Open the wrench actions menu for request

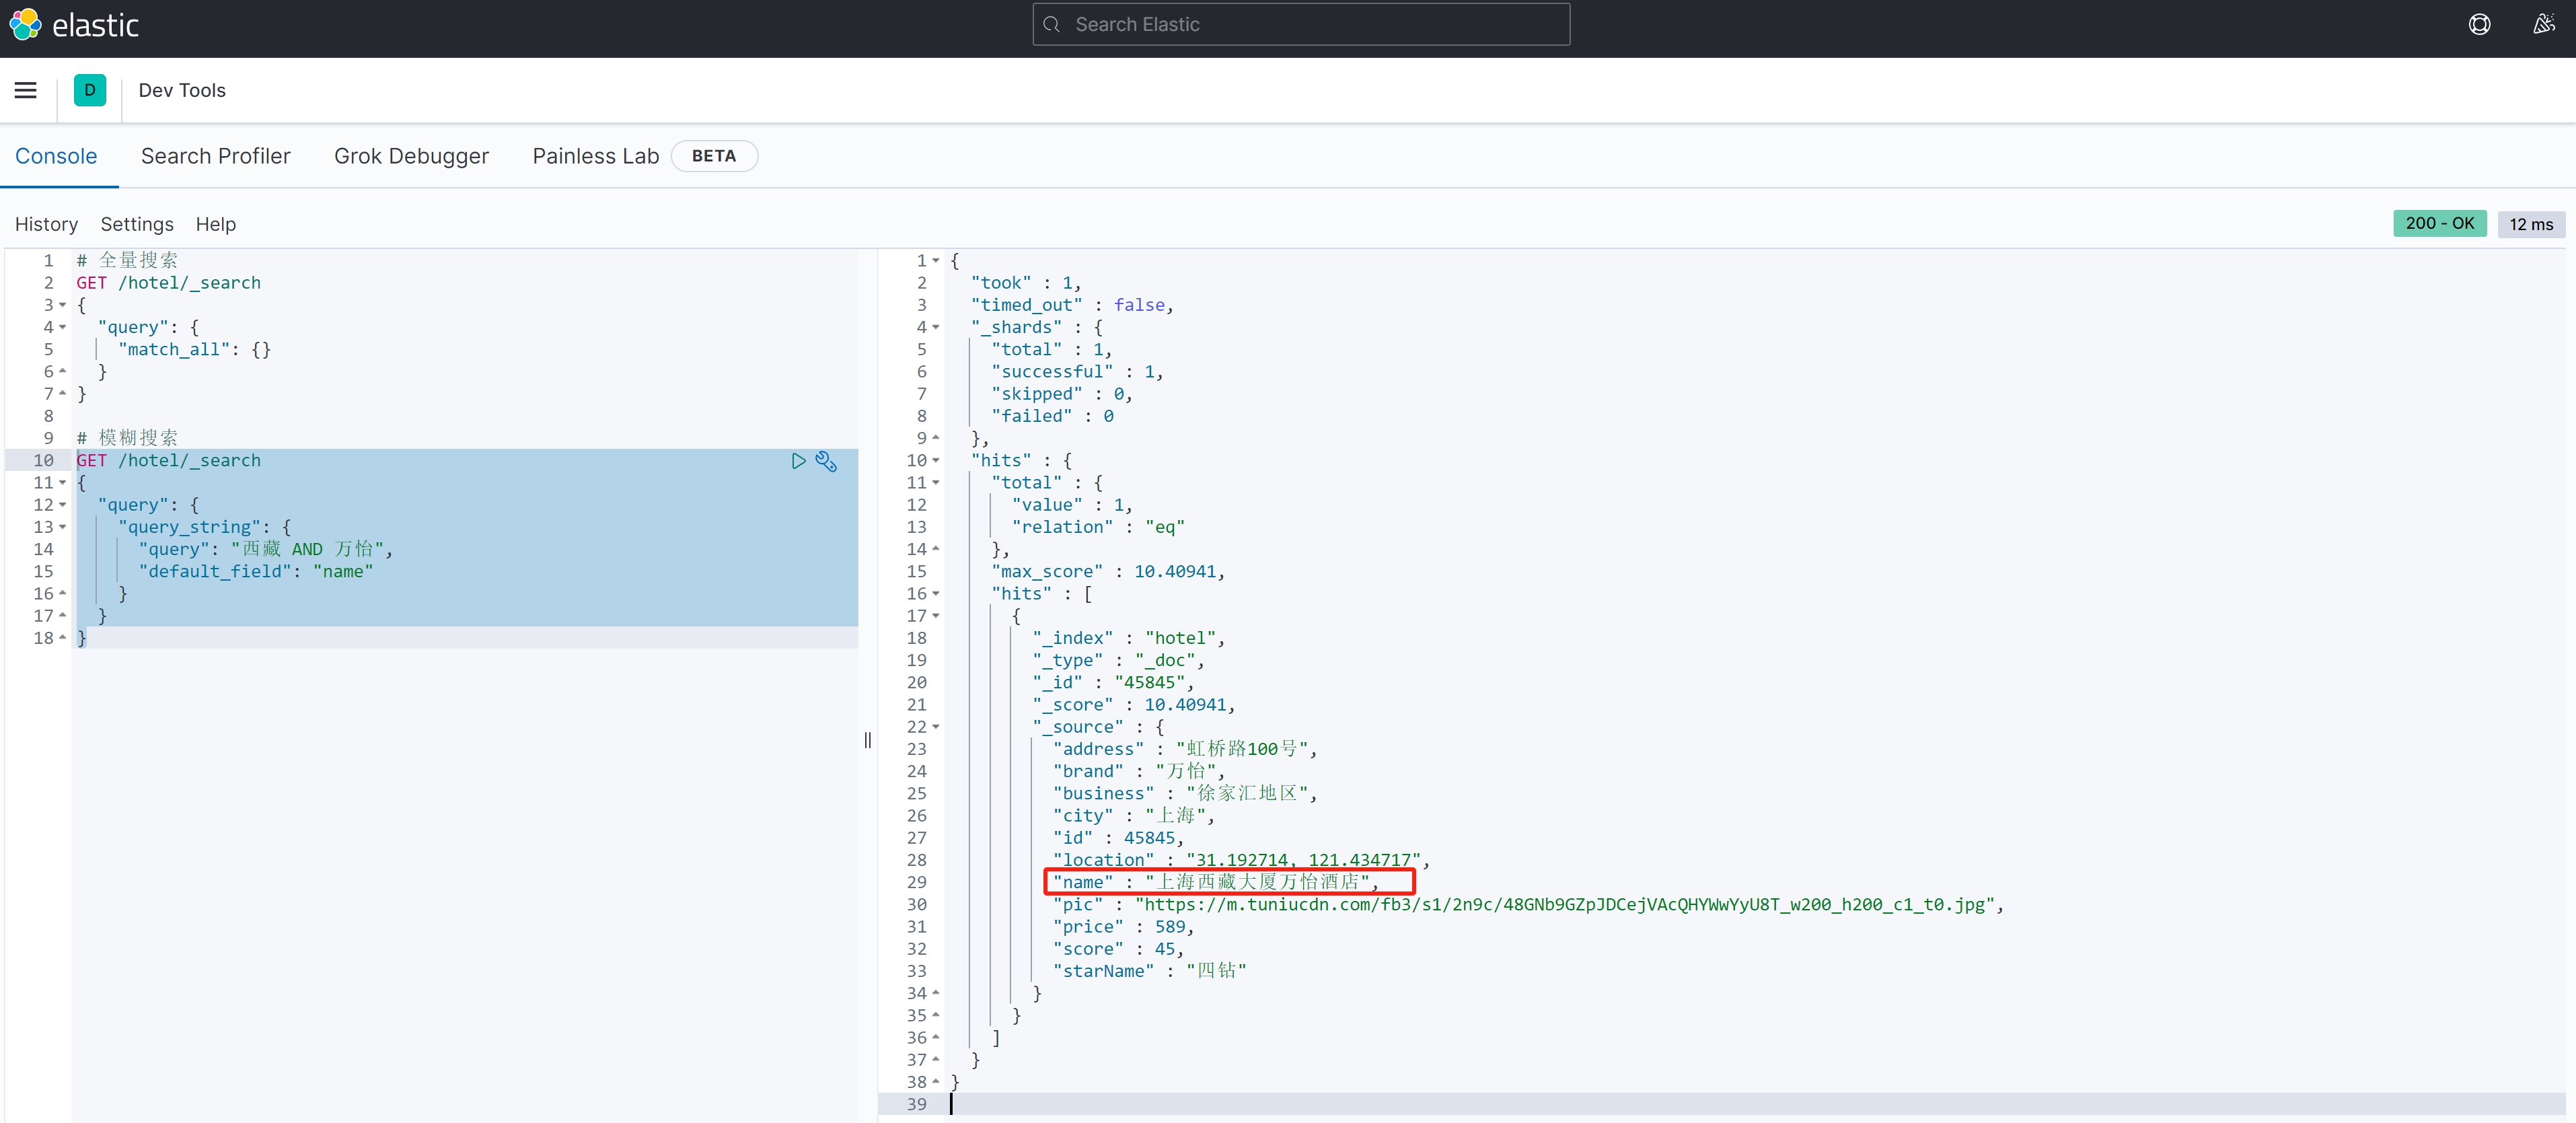[826, 461]
